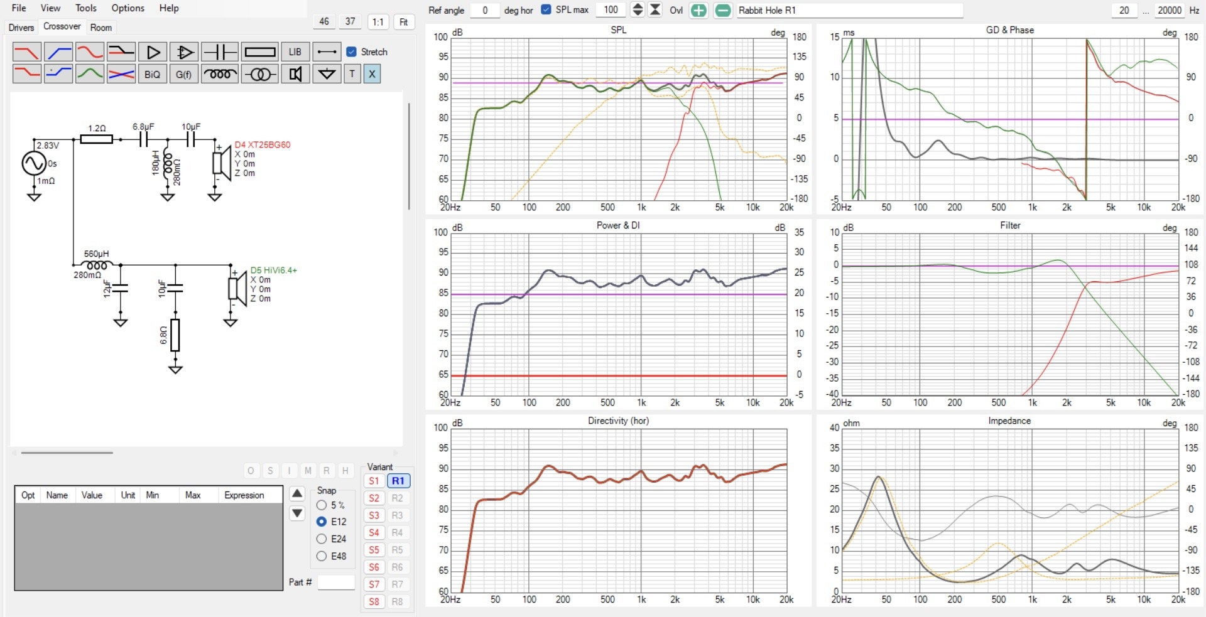Open the File menu

(19, 8)
